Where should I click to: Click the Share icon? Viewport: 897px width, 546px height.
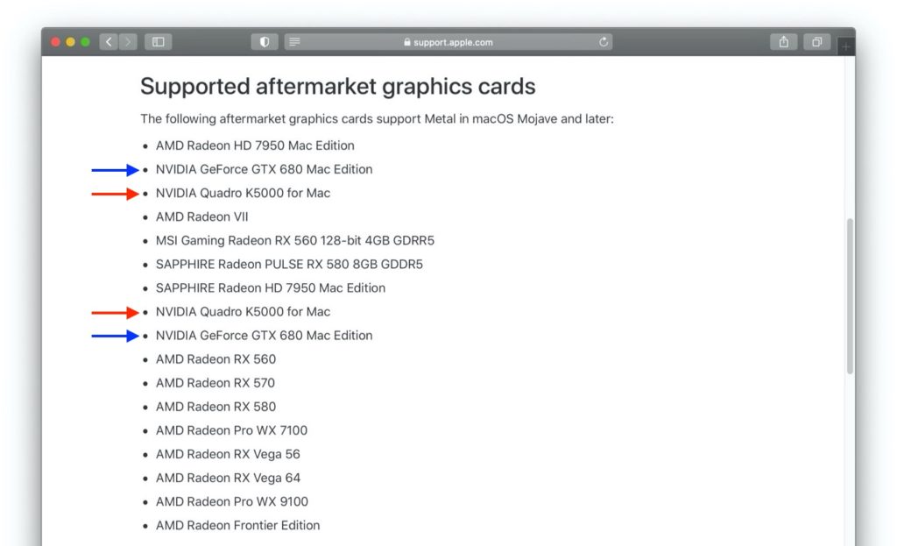click(x=782, y=41)
